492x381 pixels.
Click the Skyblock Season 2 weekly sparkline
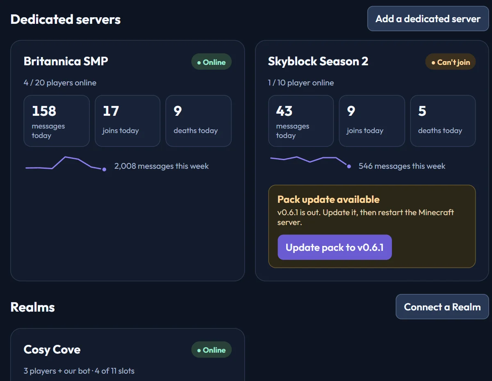pyautogui.click(x=310, y=162)
